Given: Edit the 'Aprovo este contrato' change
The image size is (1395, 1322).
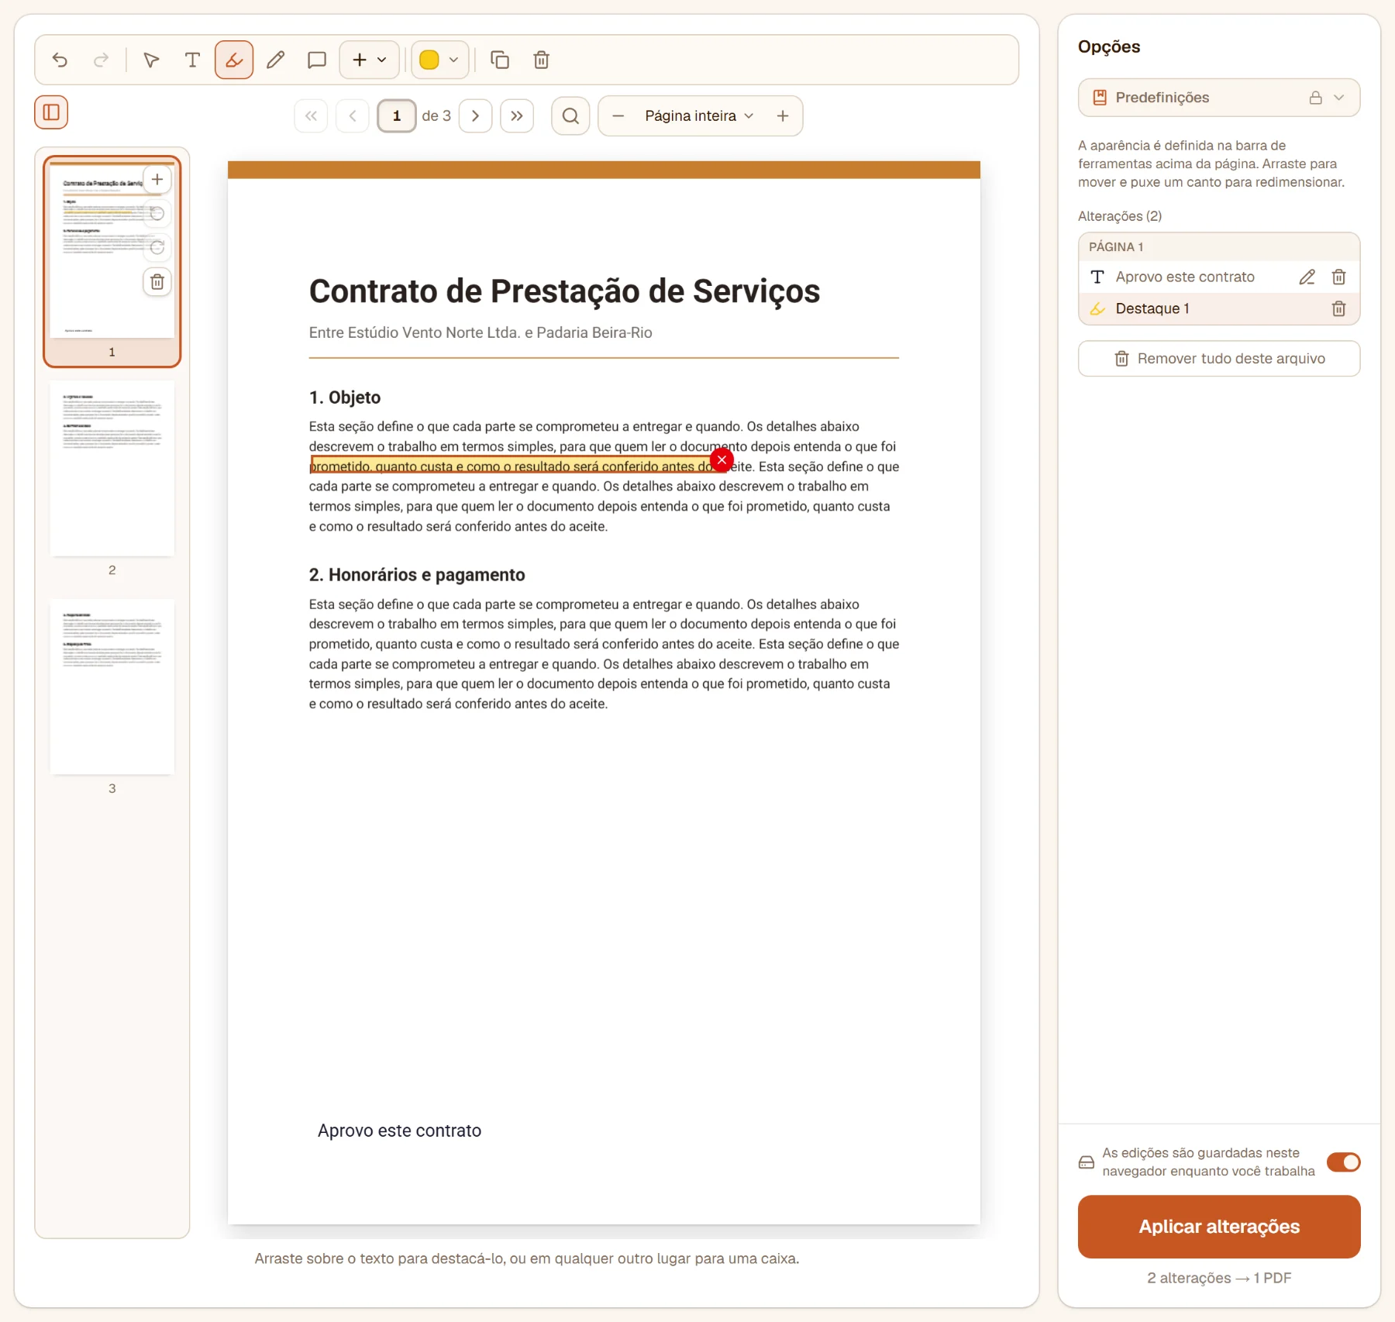Looking at the screenshot, I should (1307, 277).
